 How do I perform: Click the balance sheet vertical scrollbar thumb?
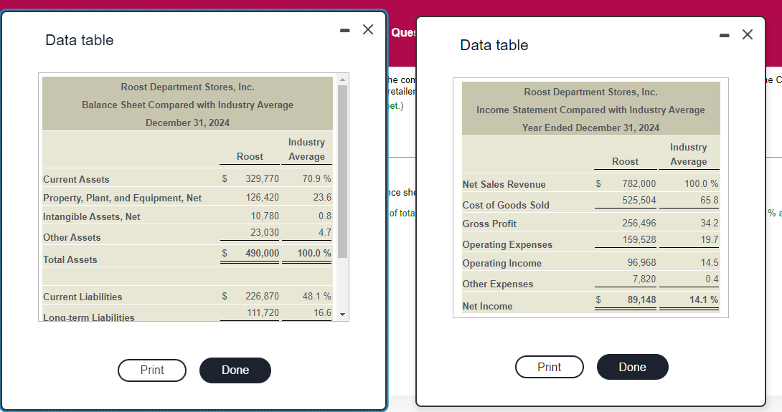click(342, 171)
